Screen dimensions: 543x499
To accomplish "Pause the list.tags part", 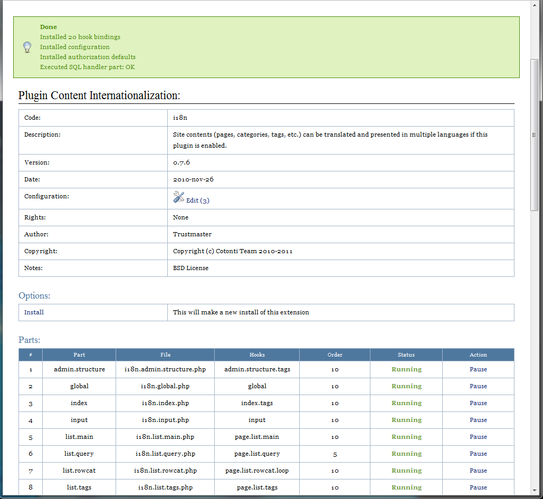I will point(478,487).
